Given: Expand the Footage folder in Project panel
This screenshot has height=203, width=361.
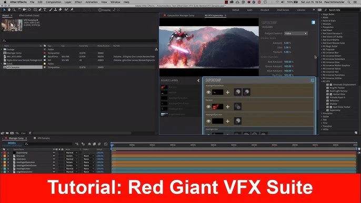Looking at the screenshot, I should 2,49.
